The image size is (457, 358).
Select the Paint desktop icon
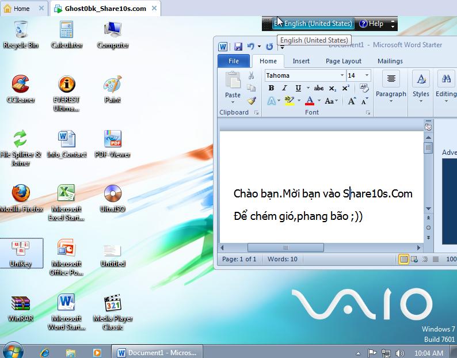(112, 89)
